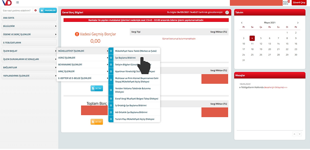Click Güvenli Çıkış button
Viewport: 310px width, 150px height.
click(x=299, y=2)
